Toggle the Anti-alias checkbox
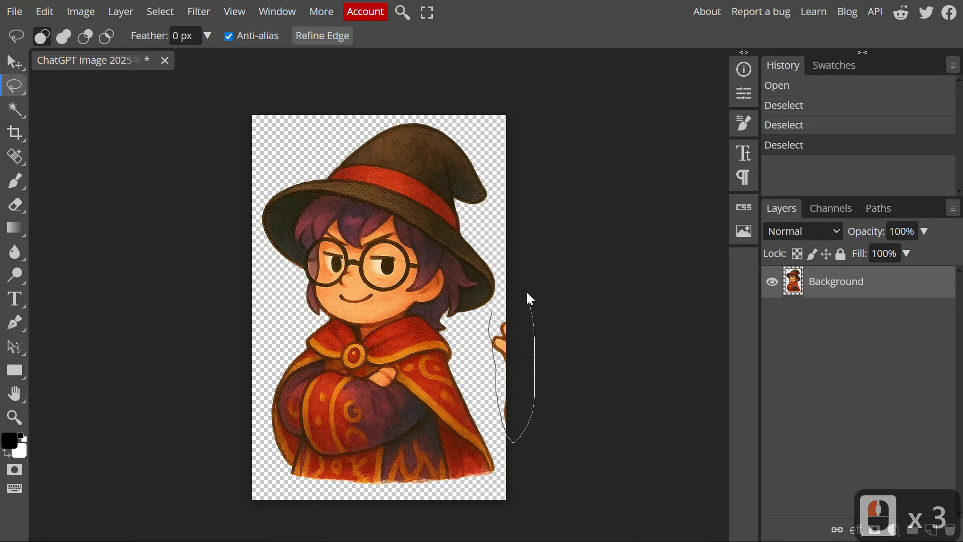 pos(229,36)
